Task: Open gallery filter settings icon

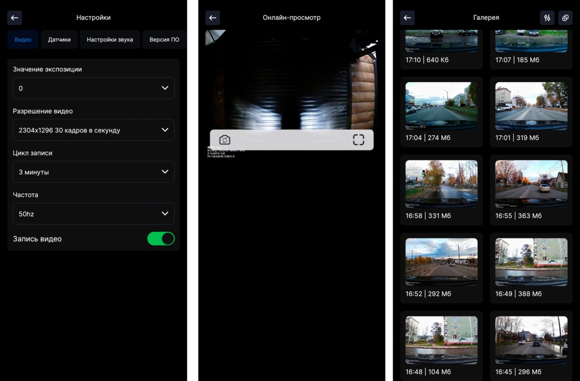Action: click(547, 18)
